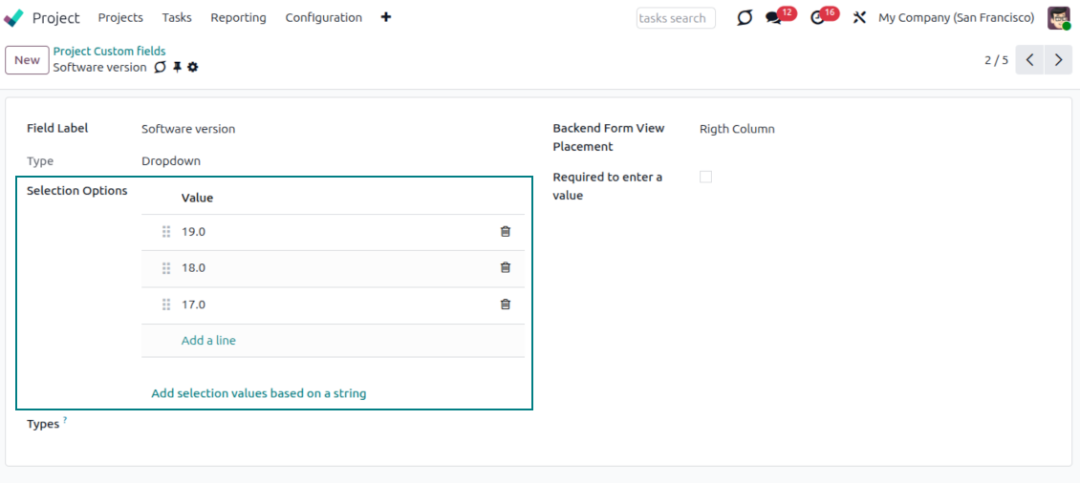Click the drag handle on the 19.0 row
Image resolution: width=1080 pixels, height=483 pixels.
[166, 232]
